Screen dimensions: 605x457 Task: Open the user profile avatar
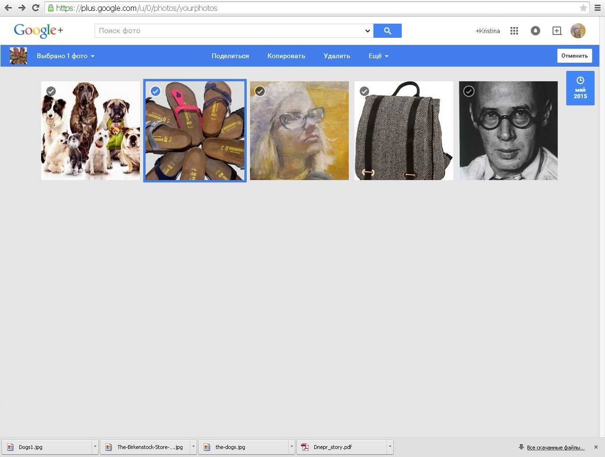(578, 31)
